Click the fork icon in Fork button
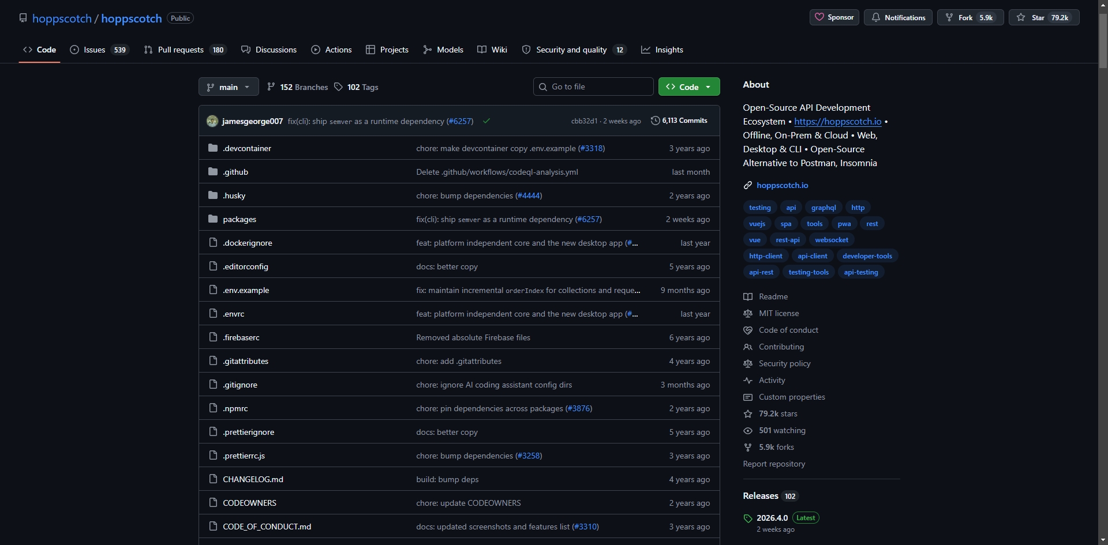This screenshot has width=1108, height=545. (x=949, y=17)
